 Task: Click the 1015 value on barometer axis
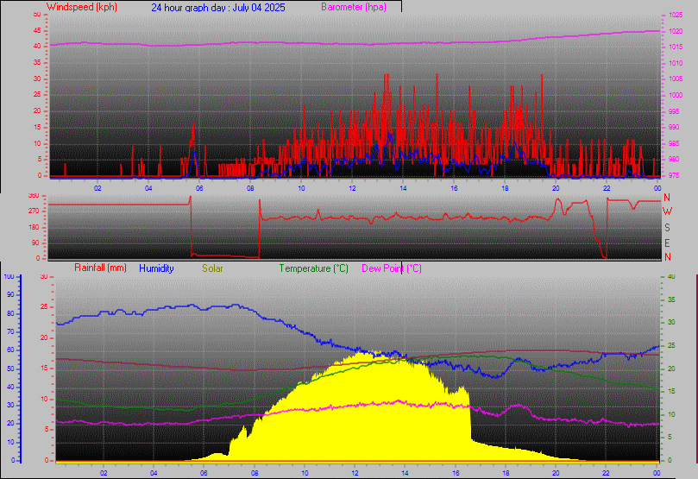(x=676, y=47)
